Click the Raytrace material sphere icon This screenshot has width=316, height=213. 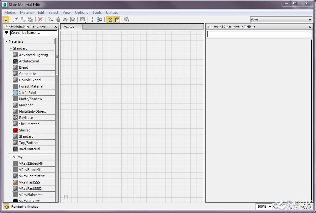coord(15,117)
